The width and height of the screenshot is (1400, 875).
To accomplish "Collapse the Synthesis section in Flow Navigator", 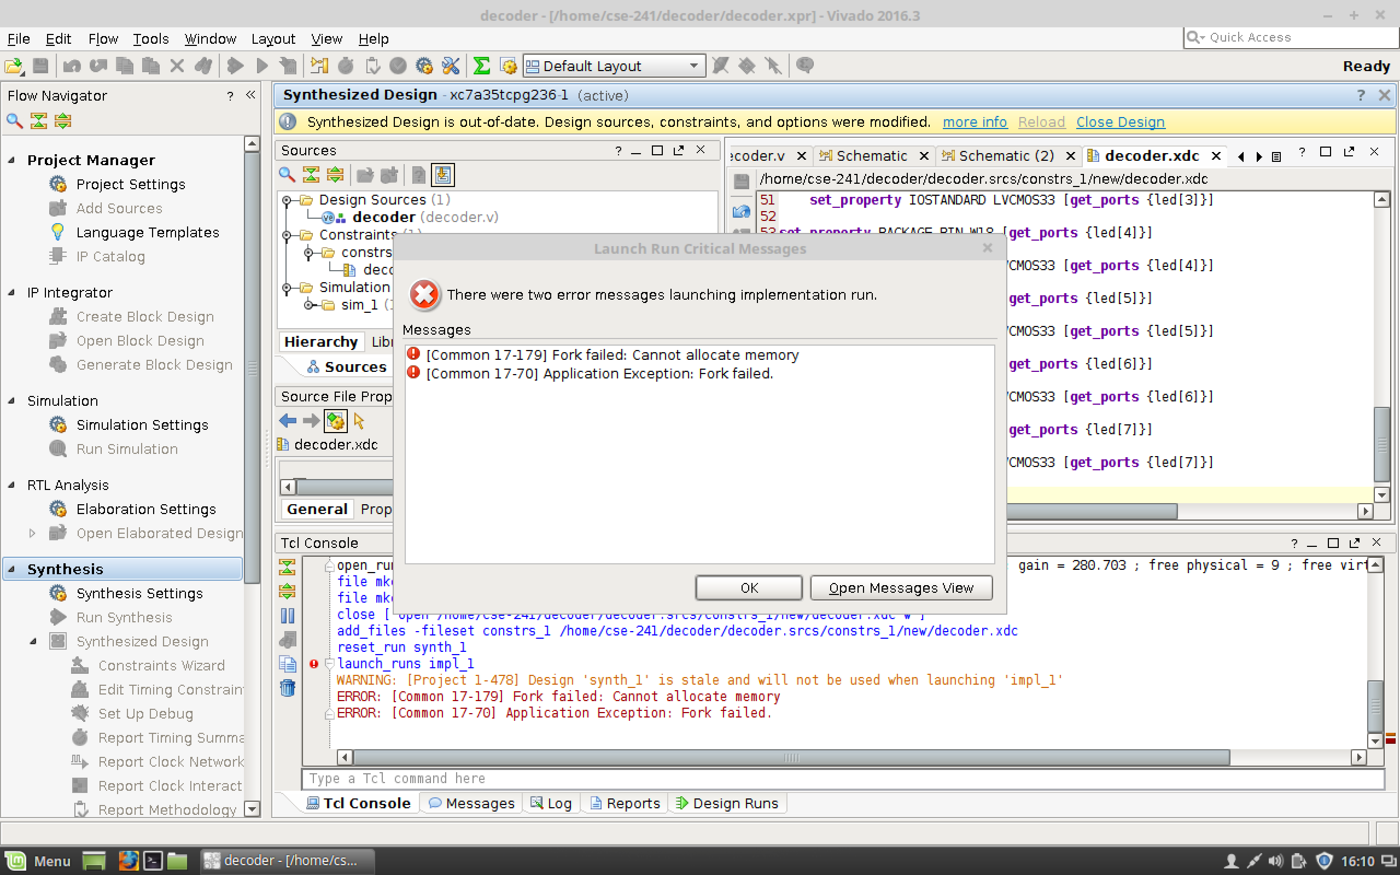I will click(11, 569).
